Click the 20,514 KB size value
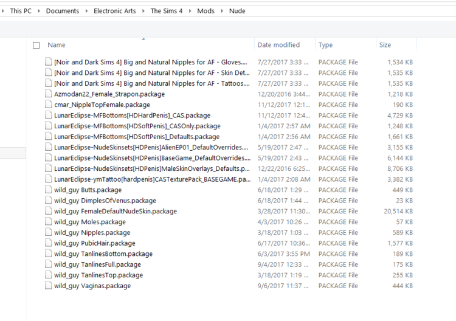456x321 pixels. (398, 212)
